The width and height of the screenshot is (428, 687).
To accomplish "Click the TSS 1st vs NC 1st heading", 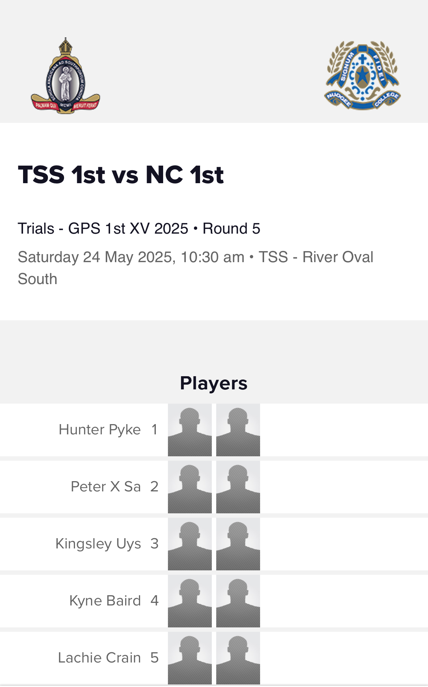I will [x=121, y=174].
